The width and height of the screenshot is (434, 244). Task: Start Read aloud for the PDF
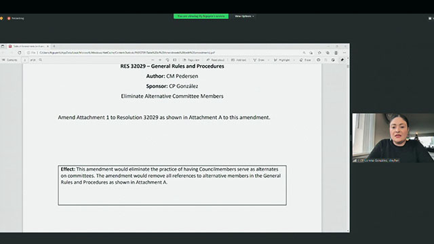point(216,60)
